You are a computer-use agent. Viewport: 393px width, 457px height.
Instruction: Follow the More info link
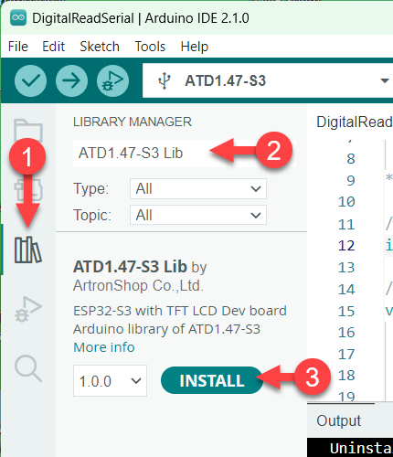(x=104, y=347)
